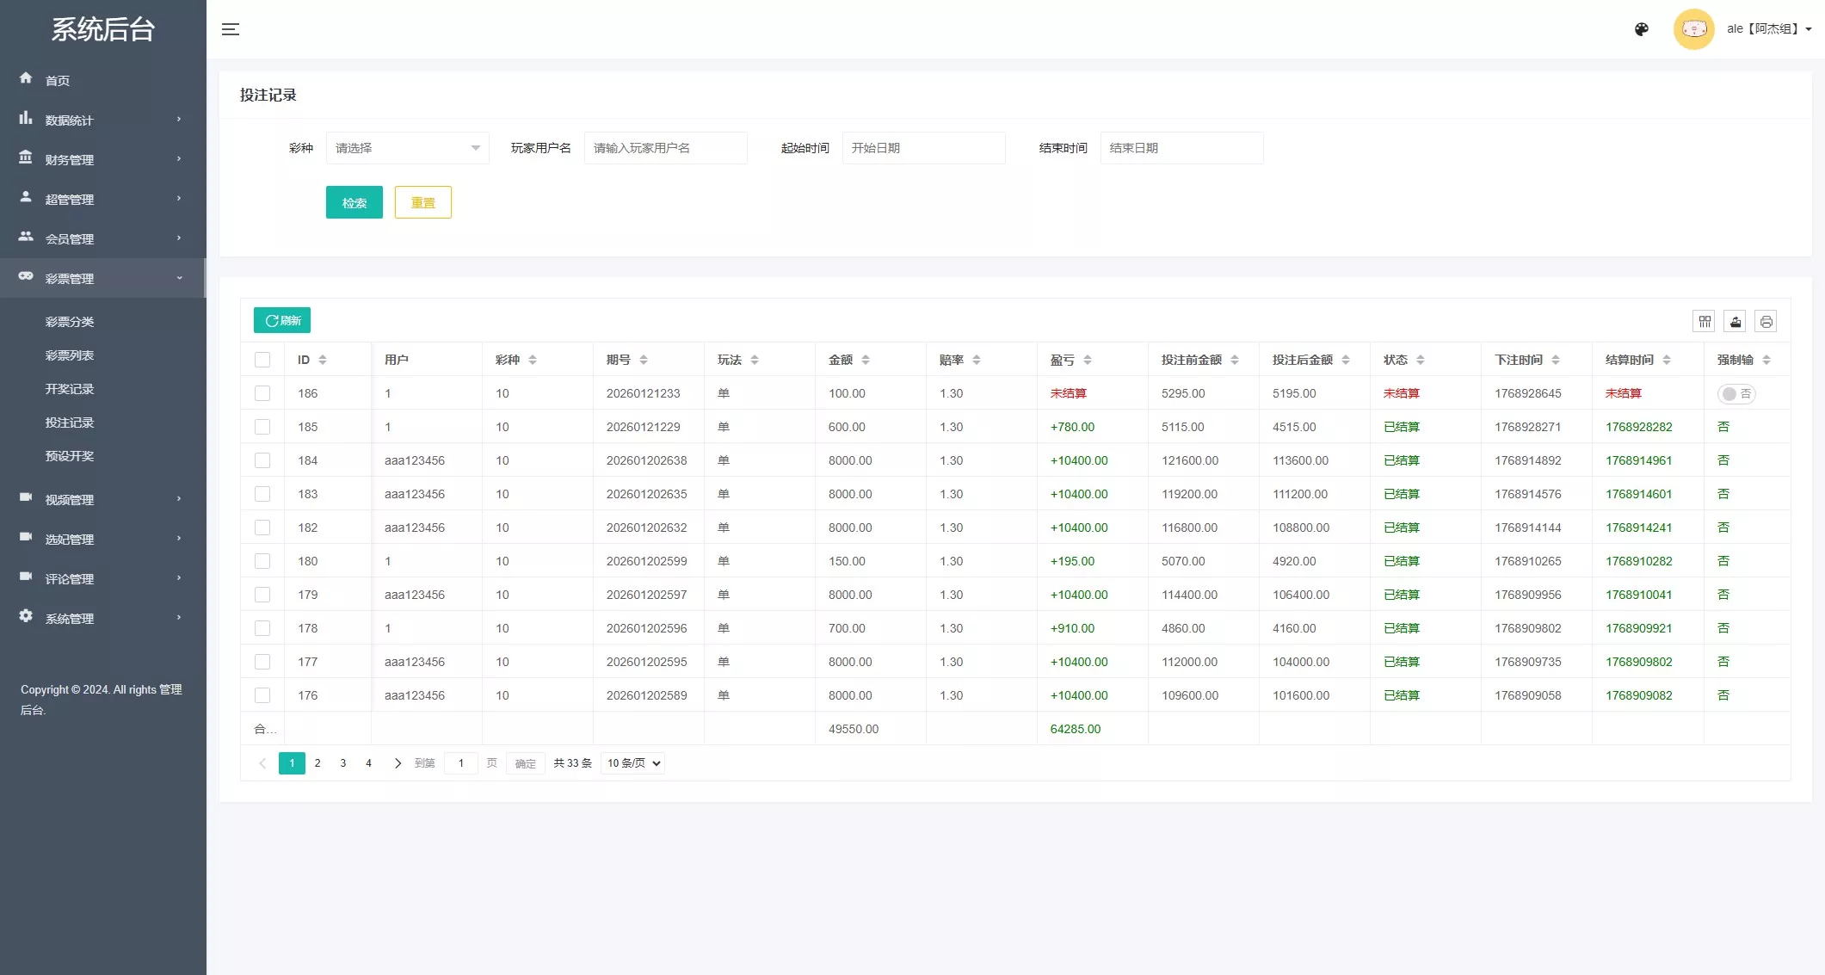Open 开奖记录 in the sidebar
Screen dimensions: 1825x975
click(70, 389)
